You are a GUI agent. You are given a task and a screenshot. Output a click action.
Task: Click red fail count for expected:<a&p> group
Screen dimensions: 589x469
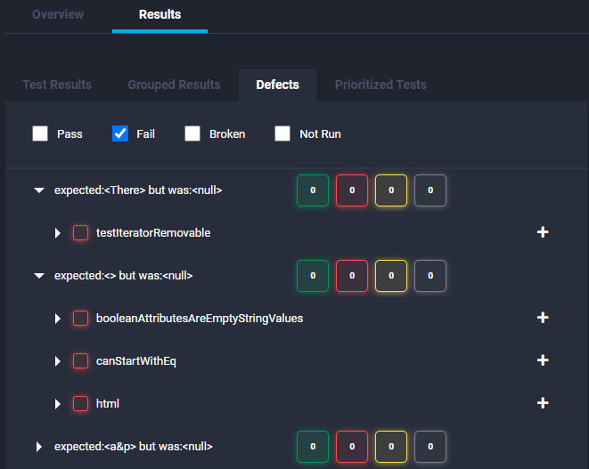(352, 447)
